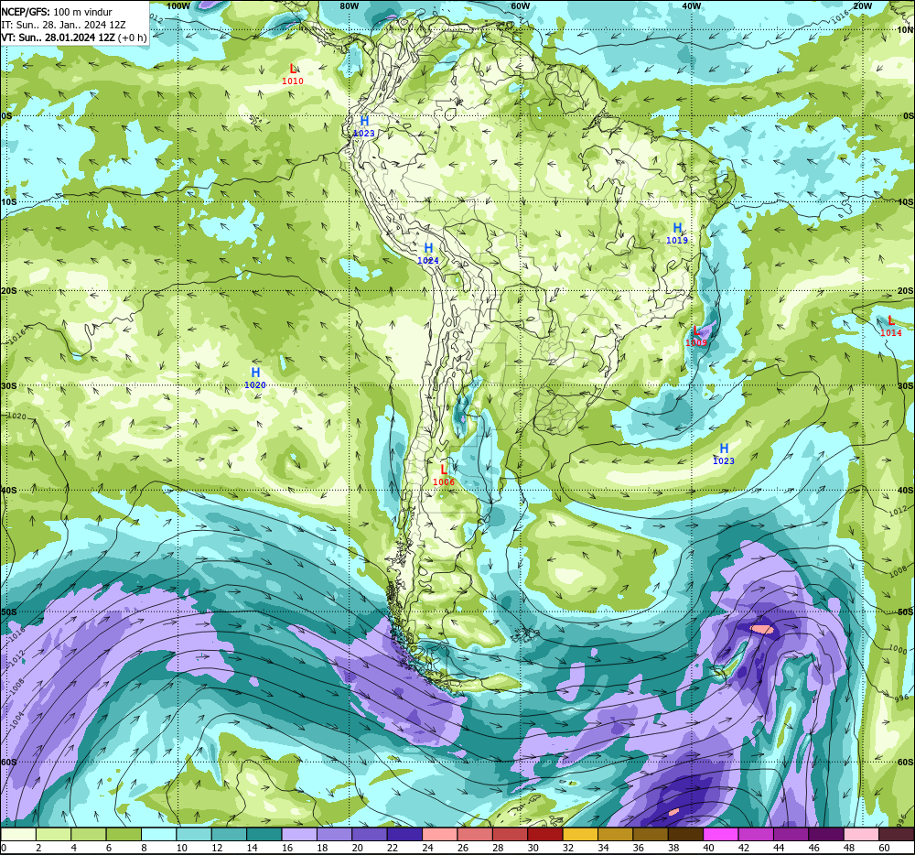Click the legend value 30
Image resolution: width=915 pixels, height=855 pixels.
(533, 848)
